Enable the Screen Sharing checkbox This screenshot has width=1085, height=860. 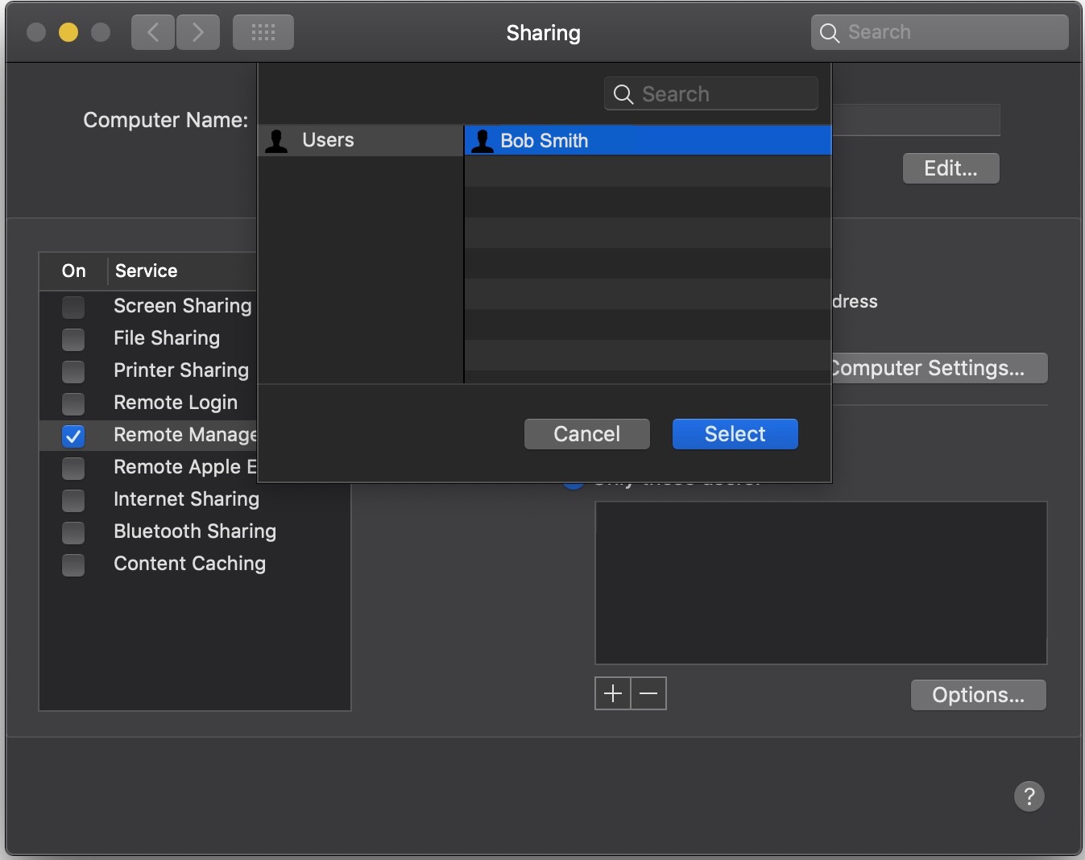[73, 307]
